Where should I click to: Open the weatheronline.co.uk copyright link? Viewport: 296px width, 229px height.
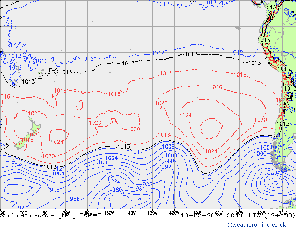pyautogui.click(x=257, y=225)
